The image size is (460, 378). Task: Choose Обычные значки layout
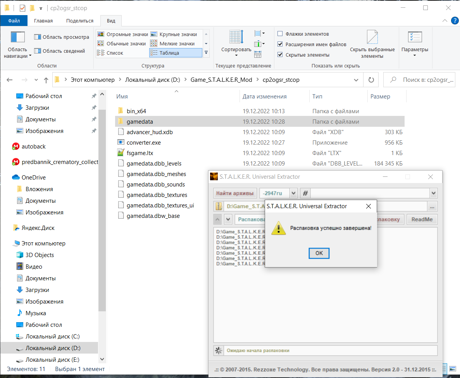(x=121, y=43)
